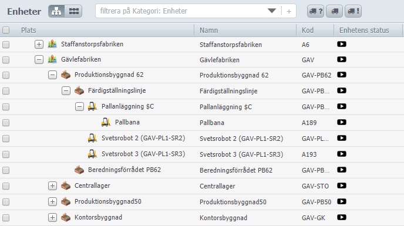Expand the Produktionsbyggnad50 node

coord(52,201)
